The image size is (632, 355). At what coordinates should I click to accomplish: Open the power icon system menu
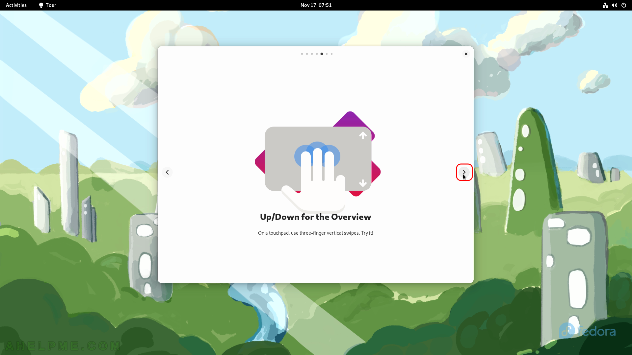[623, 5]
